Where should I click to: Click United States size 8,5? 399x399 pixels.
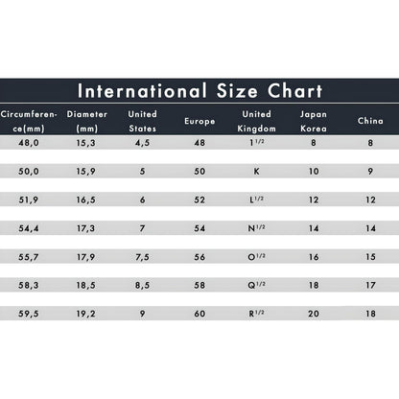(x=143, y=285)
